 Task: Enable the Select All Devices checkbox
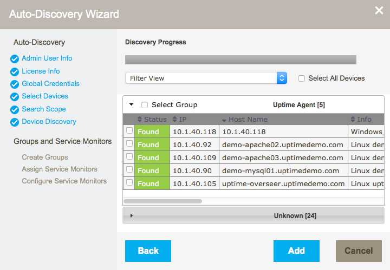pos(302,78)
